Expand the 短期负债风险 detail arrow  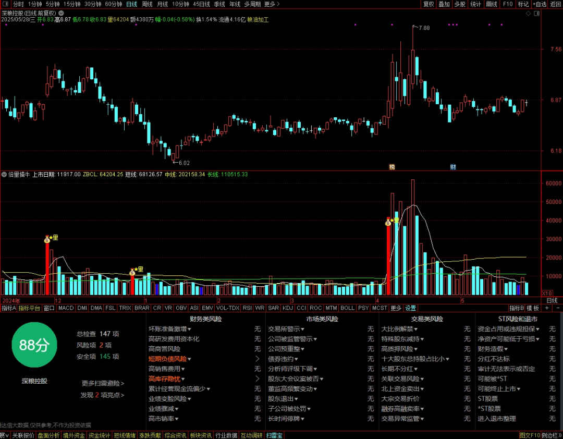(x=257, y=359)
